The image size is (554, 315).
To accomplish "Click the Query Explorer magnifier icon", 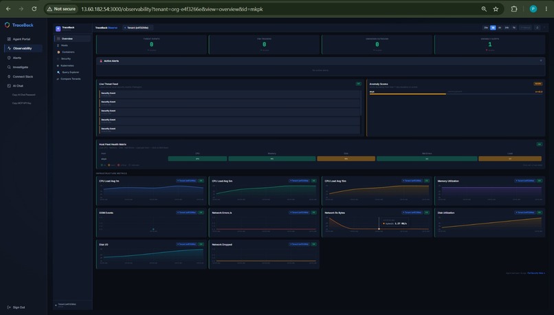I will [58, 72].
